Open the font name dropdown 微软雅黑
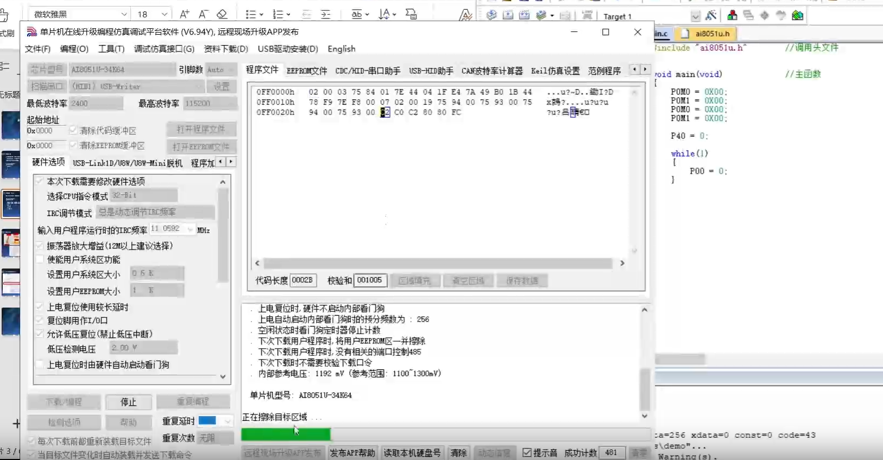Viewport: 883px width, 460px height. (124, 14)
